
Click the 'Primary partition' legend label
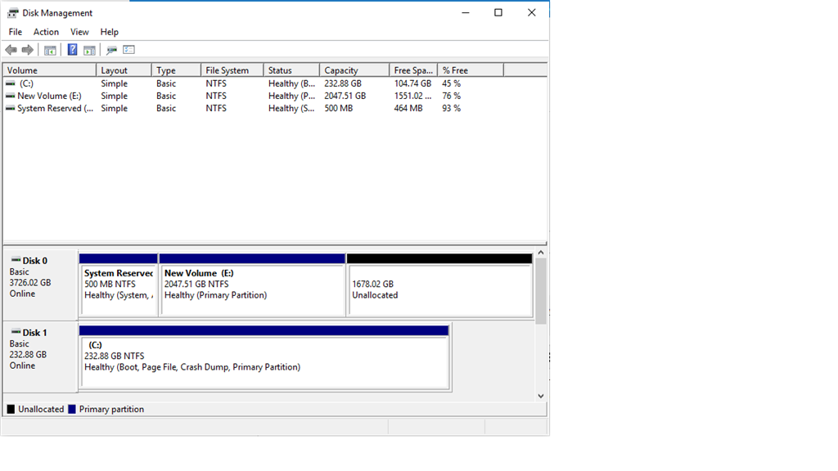[x=111, y=409]
